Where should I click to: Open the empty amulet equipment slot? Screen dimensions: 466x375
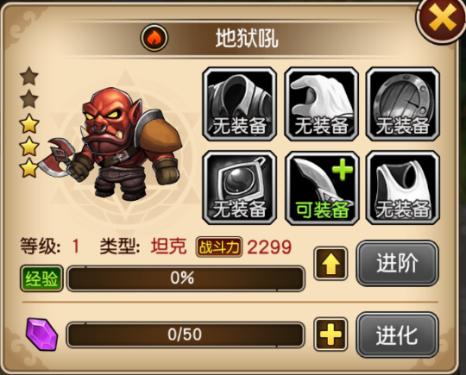click(x=240, y=188)
